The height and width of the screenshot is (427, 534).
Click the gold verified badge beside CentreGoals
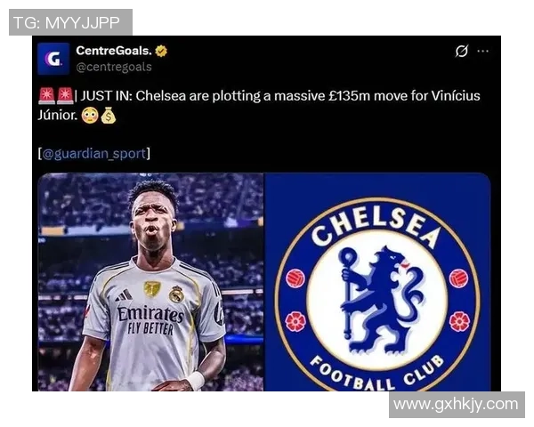pyautogui.click(x=161, y=51)
